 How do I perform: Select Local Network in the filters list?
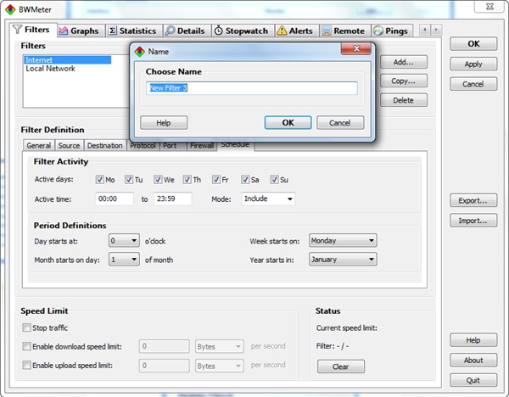50,69
